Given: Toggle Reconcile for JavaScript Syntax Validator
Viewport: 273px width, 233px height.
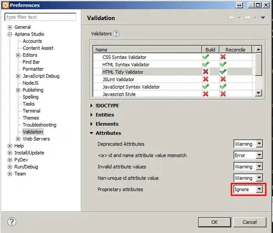Looking at the screenshot, I should (x=223, y=87).
